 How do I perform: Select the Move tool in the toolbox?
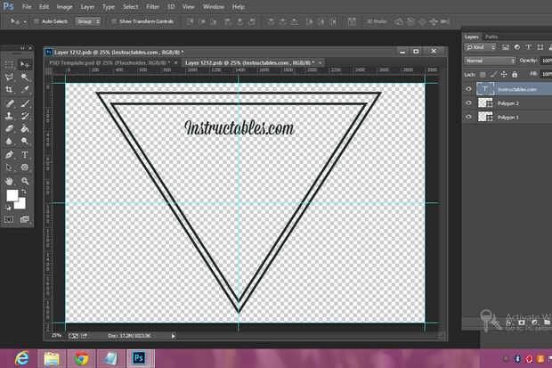pyautogui.click(x=25, y=64)
